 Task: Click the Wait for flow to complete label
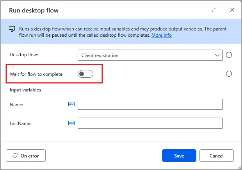click(36, 74)
